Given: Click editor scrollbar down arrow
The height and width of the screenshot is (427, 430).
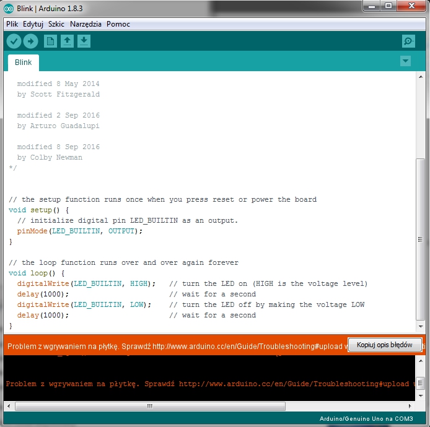Looking at the screenshot, I should [x=421, y=326].
